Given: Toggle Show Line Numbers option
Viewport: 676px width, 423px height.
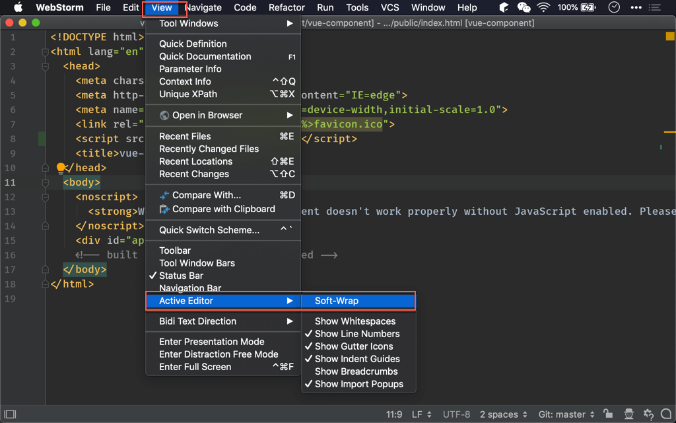Looking at the screenshot, I should click(356, 334).
